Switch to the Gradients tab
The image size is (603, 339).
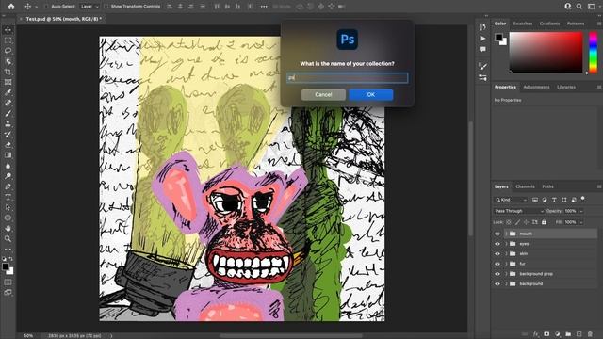pos(549,24)
